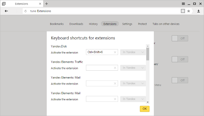Viewport: 204px width, 116px height.
Task: Open the tab overview icon
Action: pos(4,3)
